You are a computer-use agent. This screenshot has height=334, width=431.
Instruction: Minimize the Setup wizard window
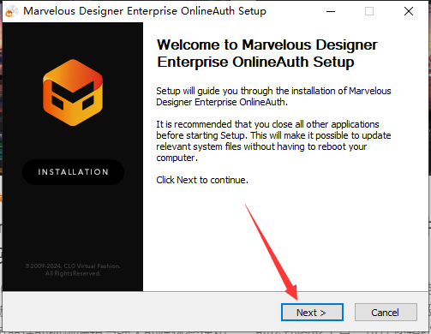331,11
